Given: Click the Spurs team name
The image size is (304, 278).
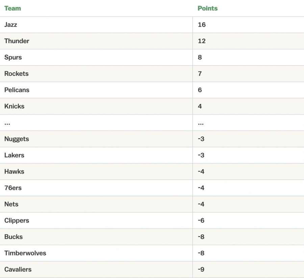Looking at the screenshot, I should [x=13, y=57].
